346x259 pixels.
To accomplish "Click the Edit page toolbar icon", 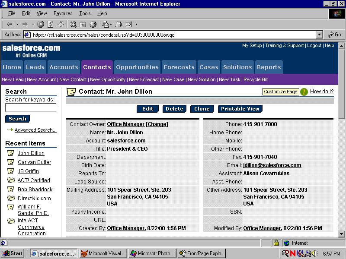I will (x=128, y=24).
